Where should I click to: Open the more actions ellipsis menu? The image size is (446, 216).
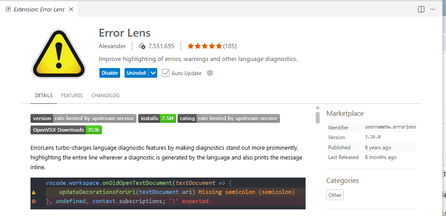433,9
